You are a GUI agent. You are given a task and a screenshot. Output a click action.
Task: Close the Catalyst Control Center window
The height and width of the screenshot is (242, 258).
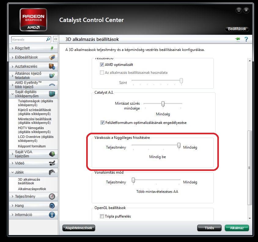point(246,10)
